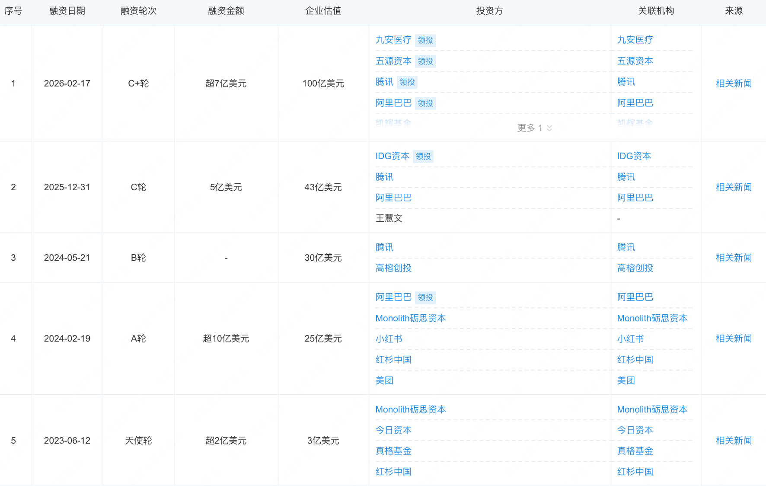Open 真格基金 investor link
This screenshot has width=766, height=486.
tap(393, 451)
